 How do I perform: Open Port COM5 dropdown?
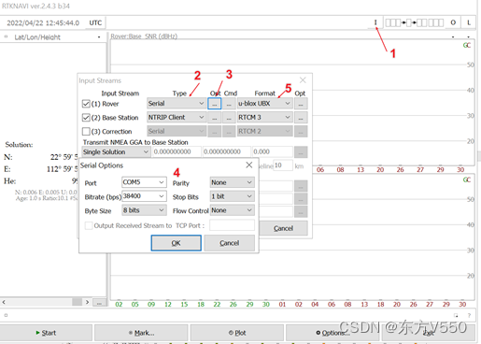coord(144,182)
